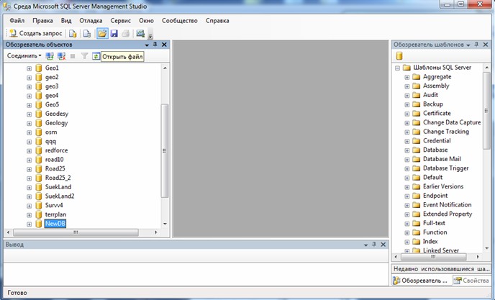
Task: Expand the Geodesy database node
Action: coord(29,114)
